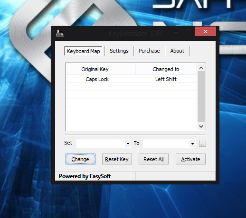Open the About tab

(177, 51)
